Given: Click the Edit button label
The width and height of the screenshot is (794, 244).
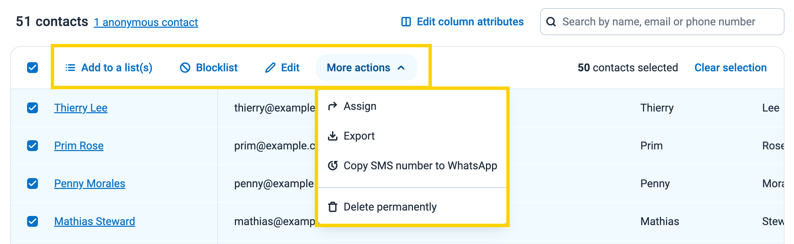Looking at the screenshot, I should click(x=290, y=68).
